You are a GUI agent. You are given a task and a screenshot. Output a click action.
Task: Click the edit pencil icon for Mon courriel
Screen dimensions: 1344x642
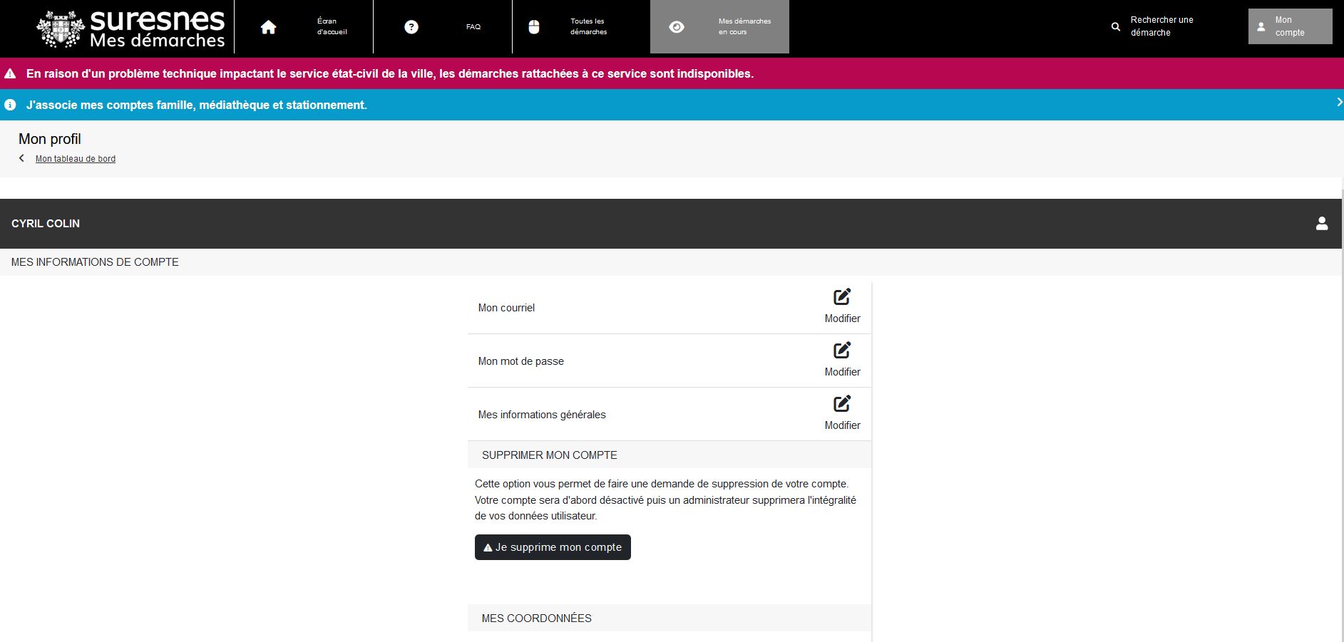click(x=842, y=296)
